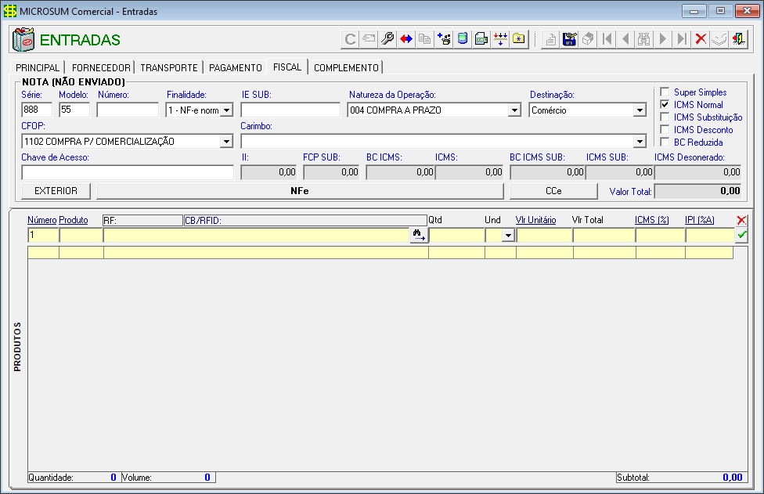Switch to the PAGAMENTO tab
This screenshot has height=494, width=764.
(235, 67)
